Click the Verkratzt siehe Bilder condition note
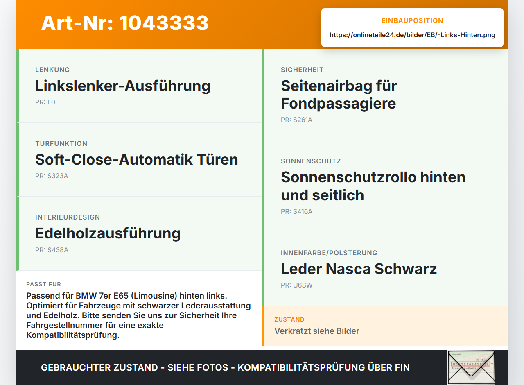Image resolution: width=524 pixels, height=385 pixels. point(317,331)
